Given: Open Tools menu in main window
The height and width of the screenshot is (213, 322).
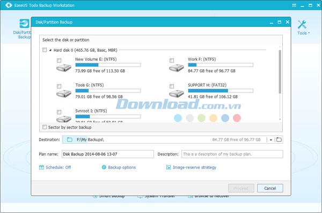Looking at the screenshot, I should click(303, 27).
